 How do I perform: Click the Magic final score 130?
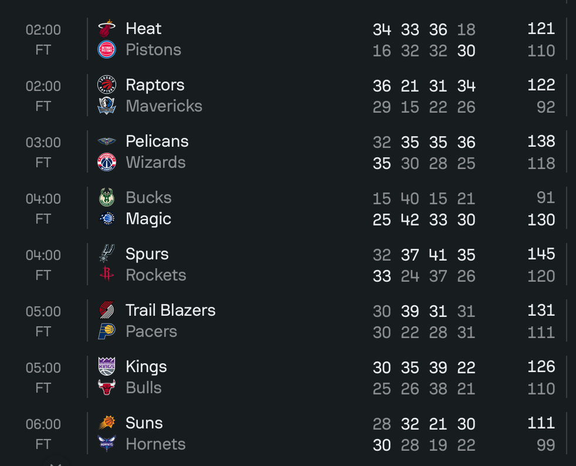[541, 220]
